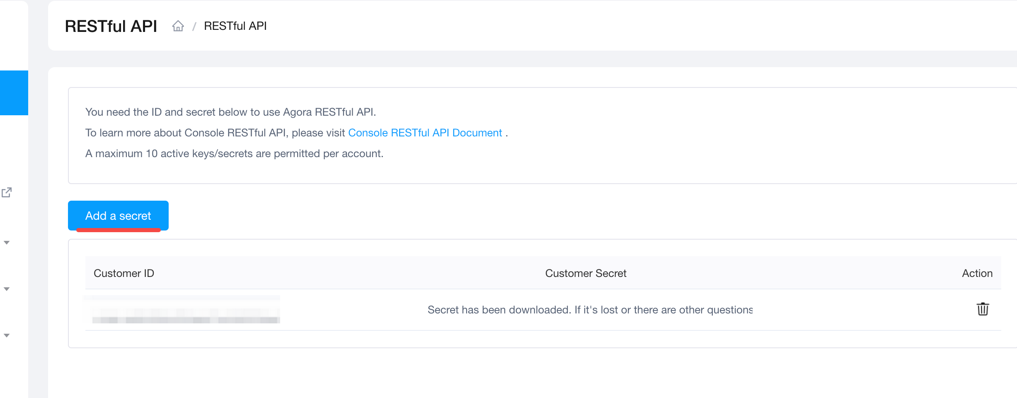Click the RESTful API page title

tap(111, 26)
